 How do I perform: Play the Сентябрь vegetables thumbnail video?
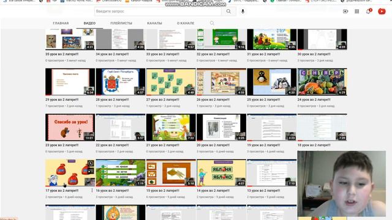point(322,82)
